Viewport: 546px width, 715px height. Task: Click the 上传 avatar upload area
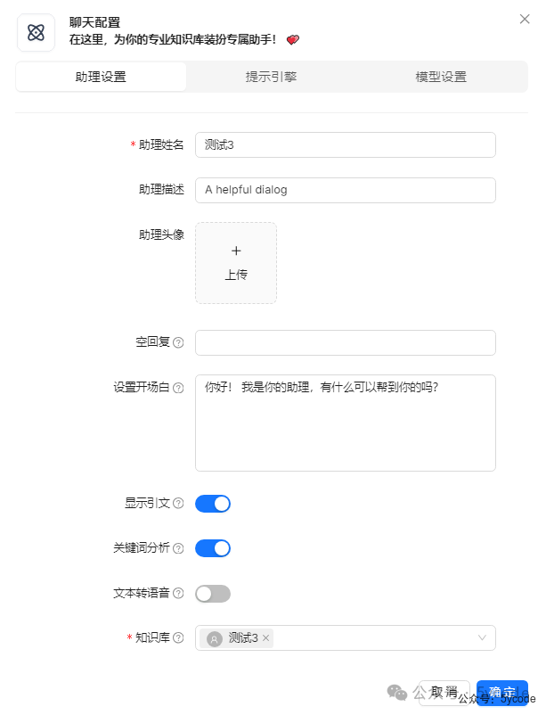(235, 262)
